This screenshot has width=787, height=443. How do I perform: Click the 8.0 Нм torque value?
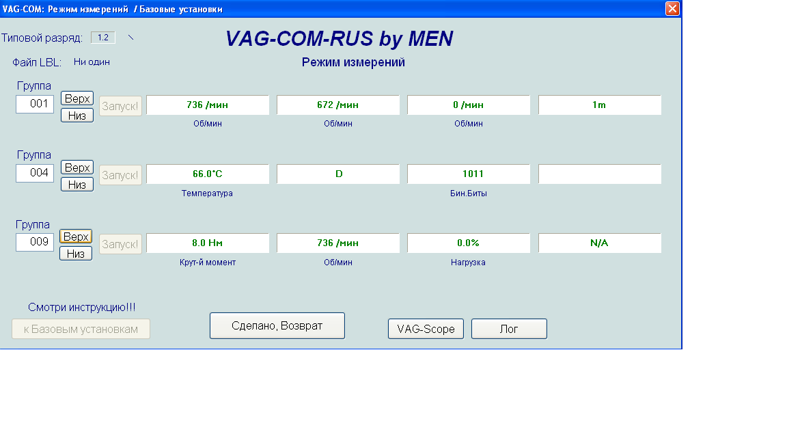coord(208,243)
